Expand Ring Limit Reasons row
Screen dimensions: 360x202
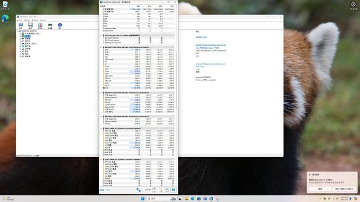pyautogui.click(x=103, y=43)
